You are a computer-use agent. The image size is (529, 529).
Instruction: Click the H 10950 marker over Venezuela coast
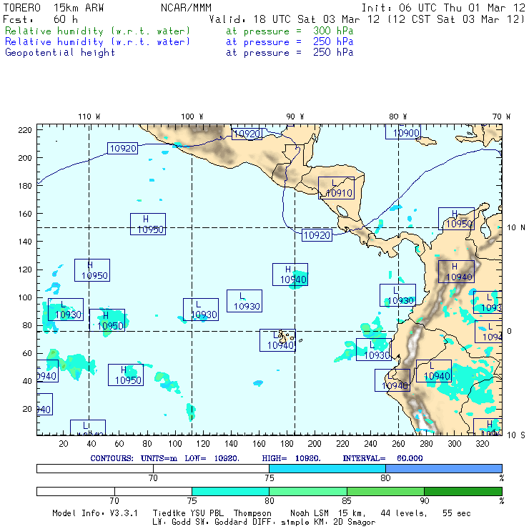[456, 219]
